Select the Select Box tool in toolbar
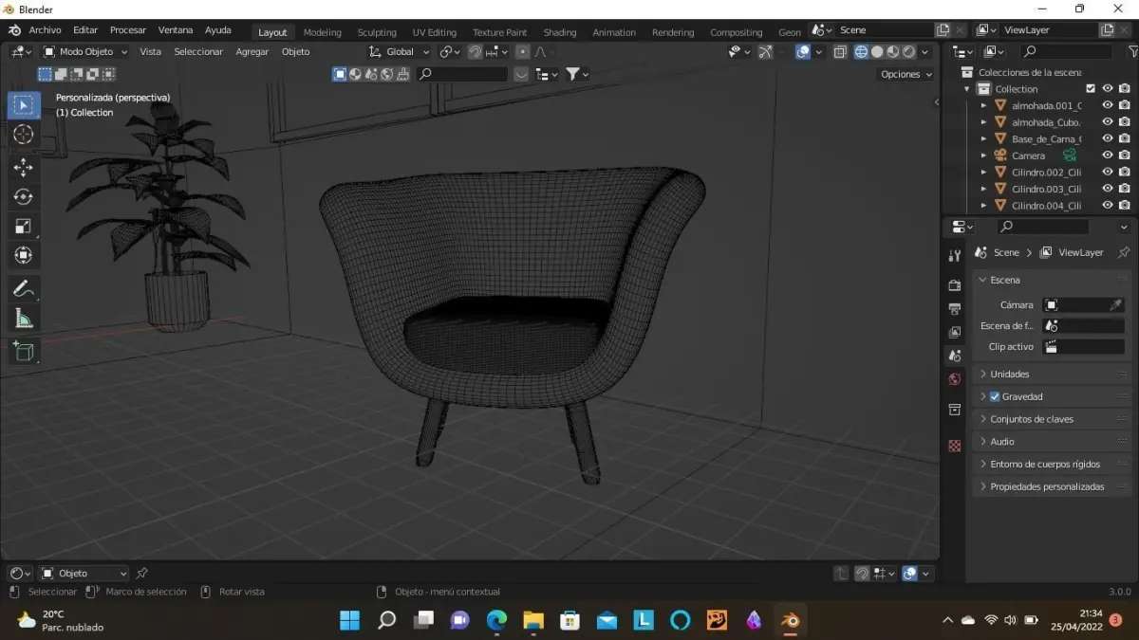The width and height of the screenshot is (1139, 640). point(24,105)
